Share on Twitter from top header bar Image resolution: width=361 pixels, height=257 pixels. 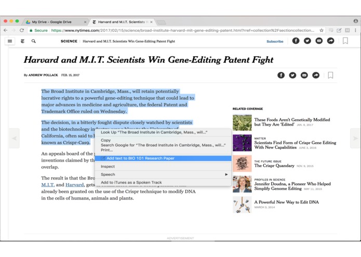click(x=307, y=41)
